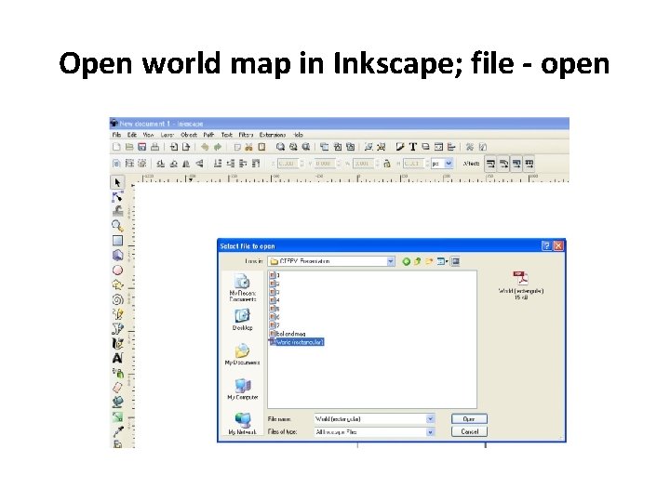Select the Zoom magnifier tool in toolbox

tap(117, 226)
